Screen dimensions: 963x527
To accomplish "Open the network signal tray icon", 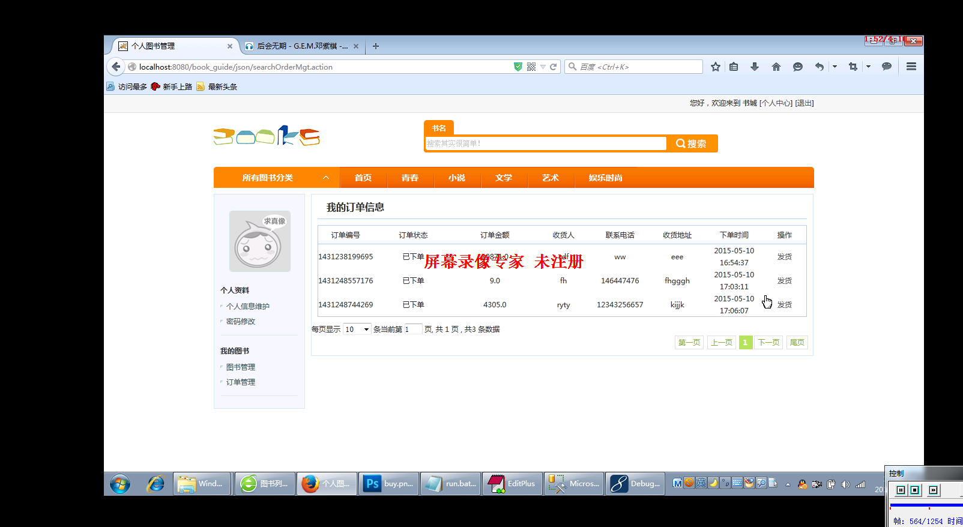I will (x=860, y=484).
